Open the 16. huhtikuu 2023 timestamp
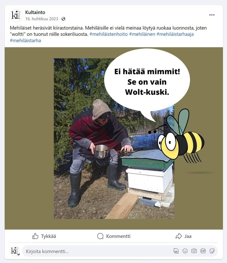The height and width of the screenshot is (263, 227). 42,19
